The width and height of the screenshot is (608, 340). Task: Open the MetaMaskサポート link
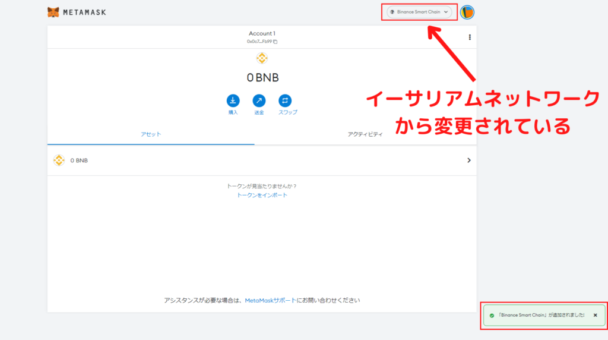coord(270,300)
